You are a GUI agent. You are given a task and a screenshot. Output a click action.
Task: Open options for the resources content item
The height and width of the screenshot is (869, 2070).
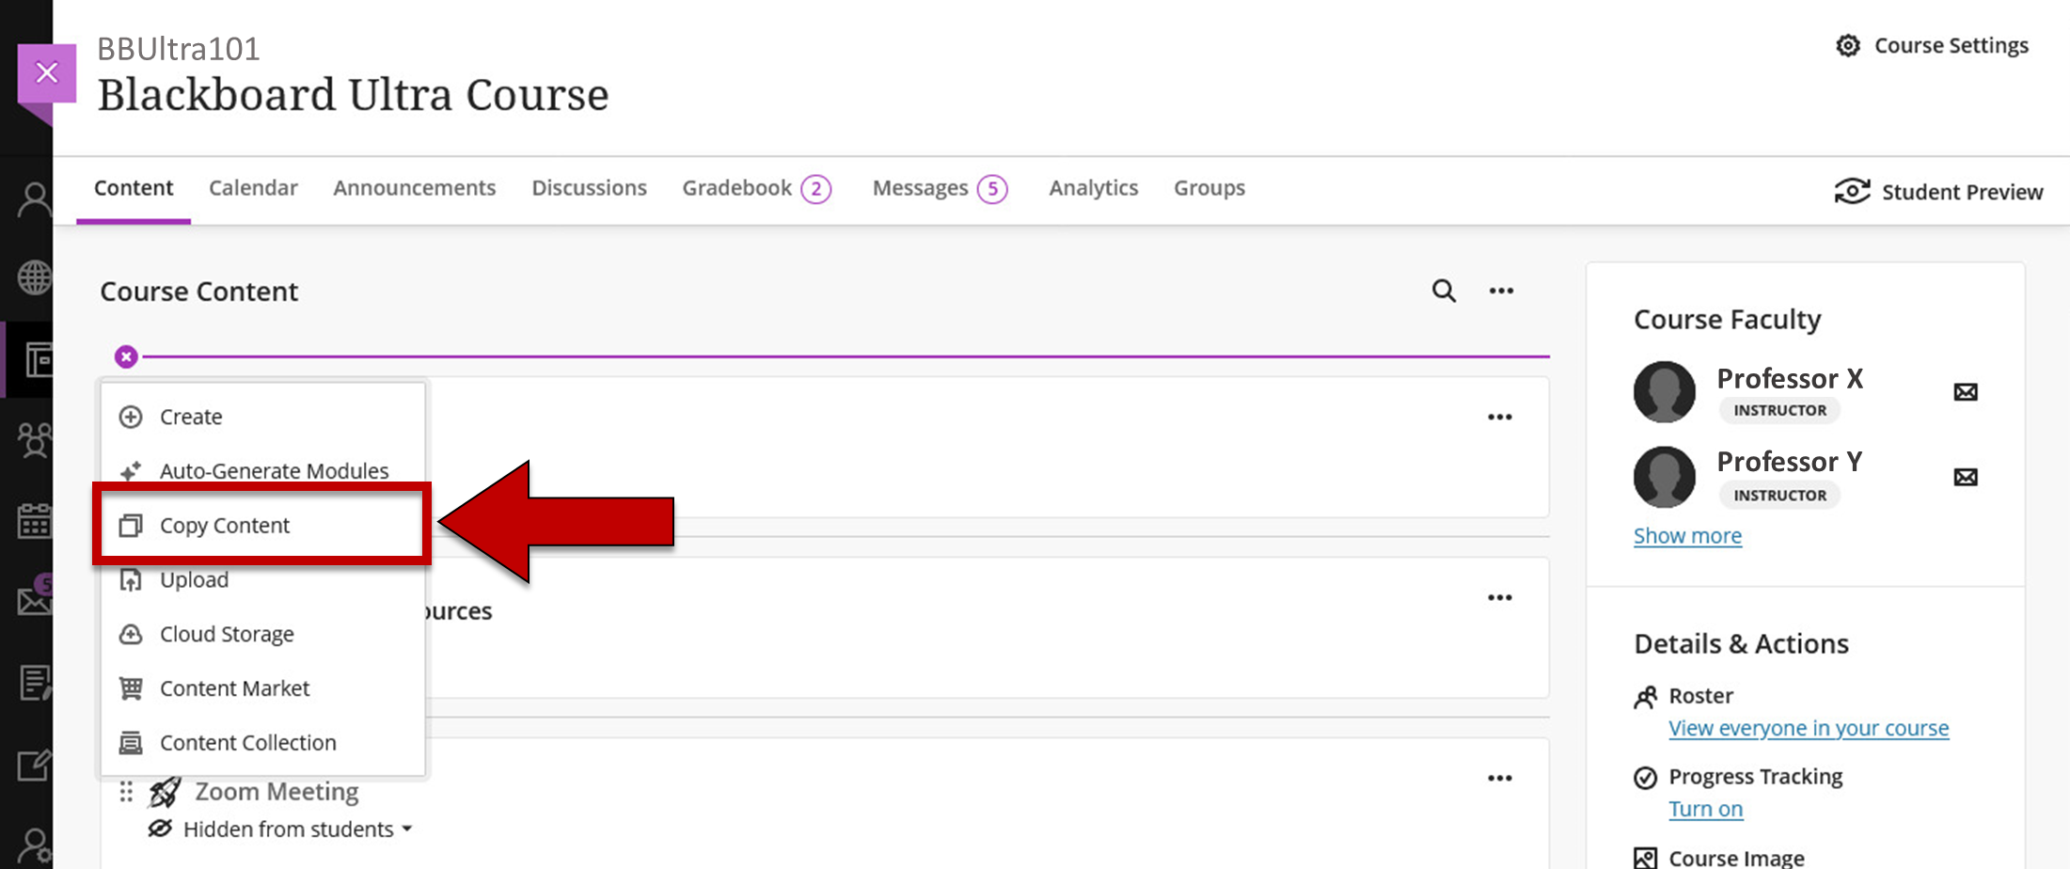point(1499,597)
